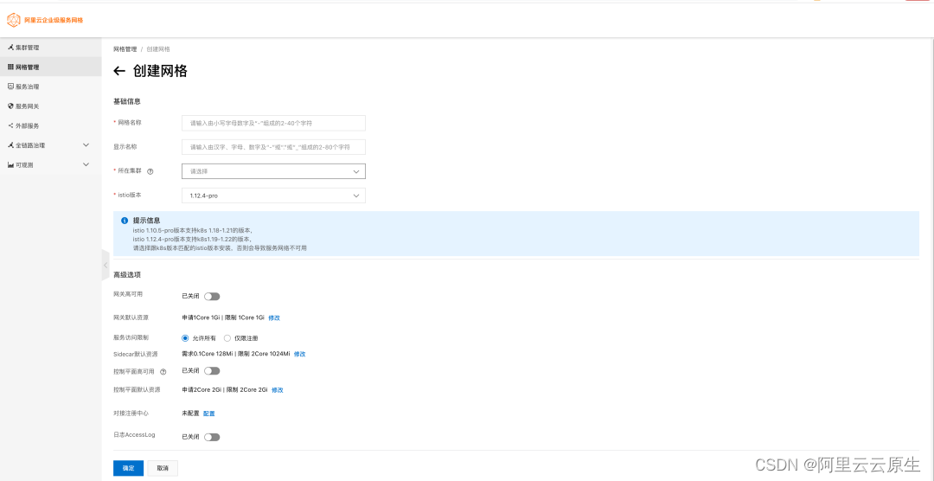The width and height of the screenshot is (934, 481).
Task: Toggle the 日志AccessLog switch
Action: point(212,437)
